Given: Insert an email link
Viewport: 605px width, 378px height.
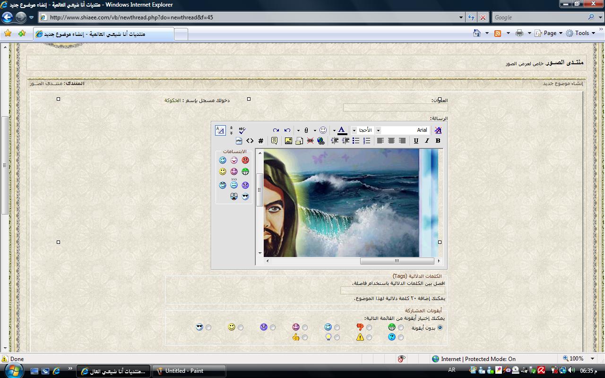Looking at the screenshot, I should [x=299, y=141].
